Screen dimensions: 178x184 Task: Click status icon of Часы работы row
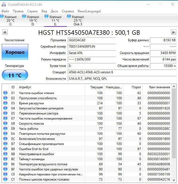5,128
